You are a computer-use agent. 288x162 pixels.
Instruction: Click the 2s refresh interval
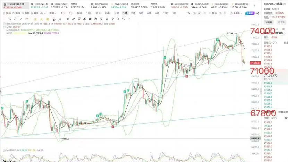189,13
